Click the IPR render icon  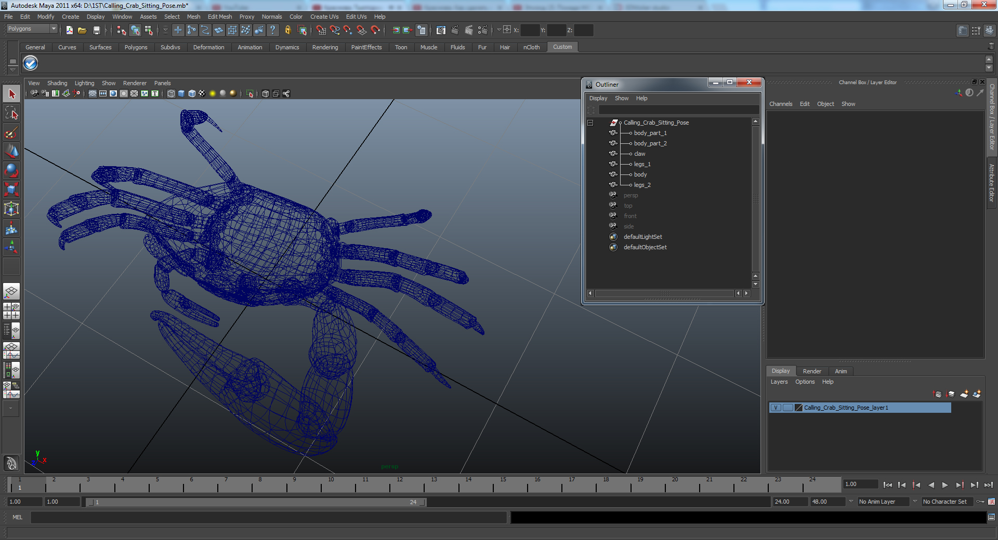(469, 30)
